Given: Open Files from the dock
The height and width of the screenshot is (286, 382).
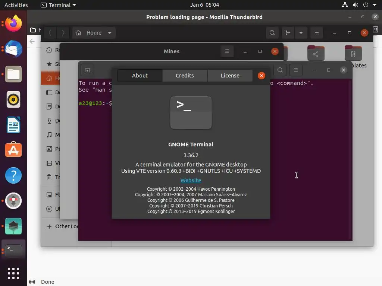Looking at the screenshot, I should click(x=13, y=74).
